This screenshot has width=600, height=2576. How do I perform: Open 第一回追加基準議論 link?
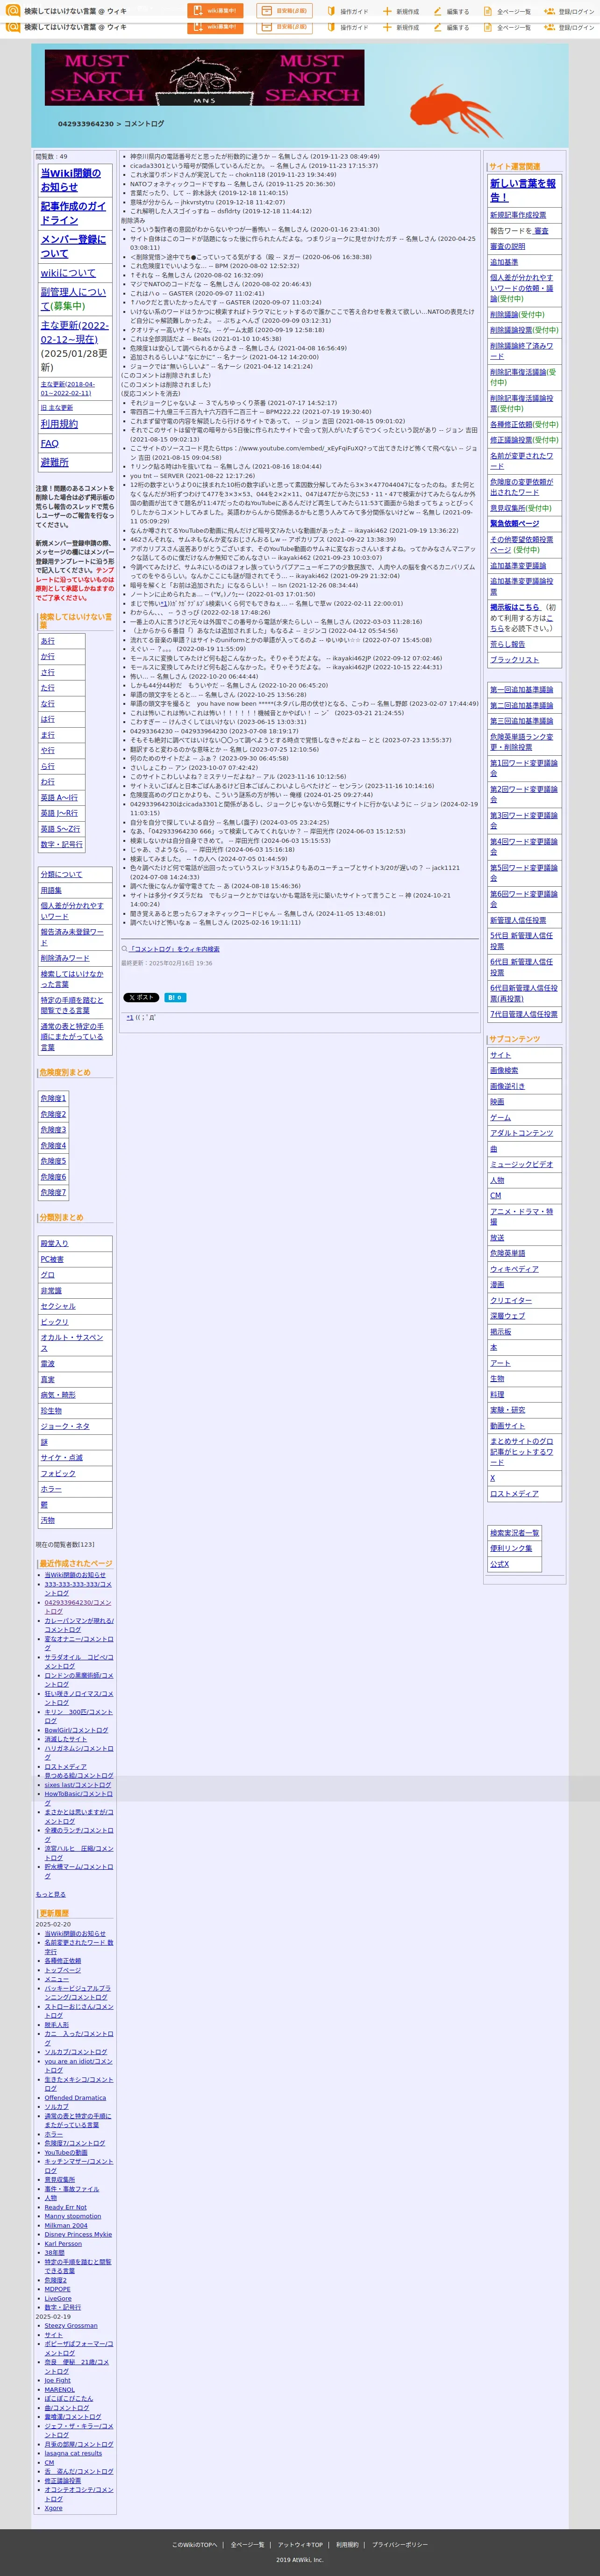coord(521,690)
